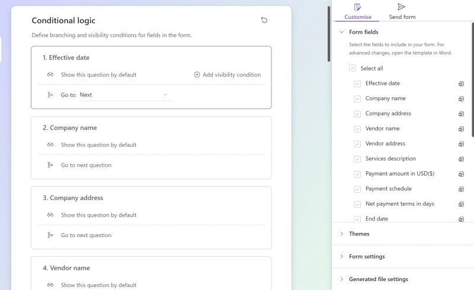This screenshot has width=474, height=290.
Task: Click the field settings icon for Vendor address
Action: 461,144
